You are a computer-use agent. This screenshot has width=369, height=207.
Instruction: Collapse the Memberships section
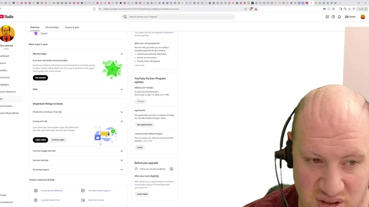pyautogui.click(x=122, y=54)
